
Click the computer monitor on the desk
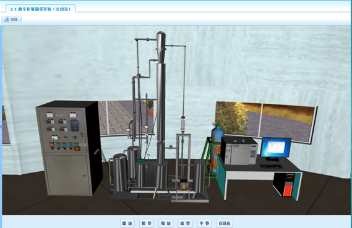[276, 147]
